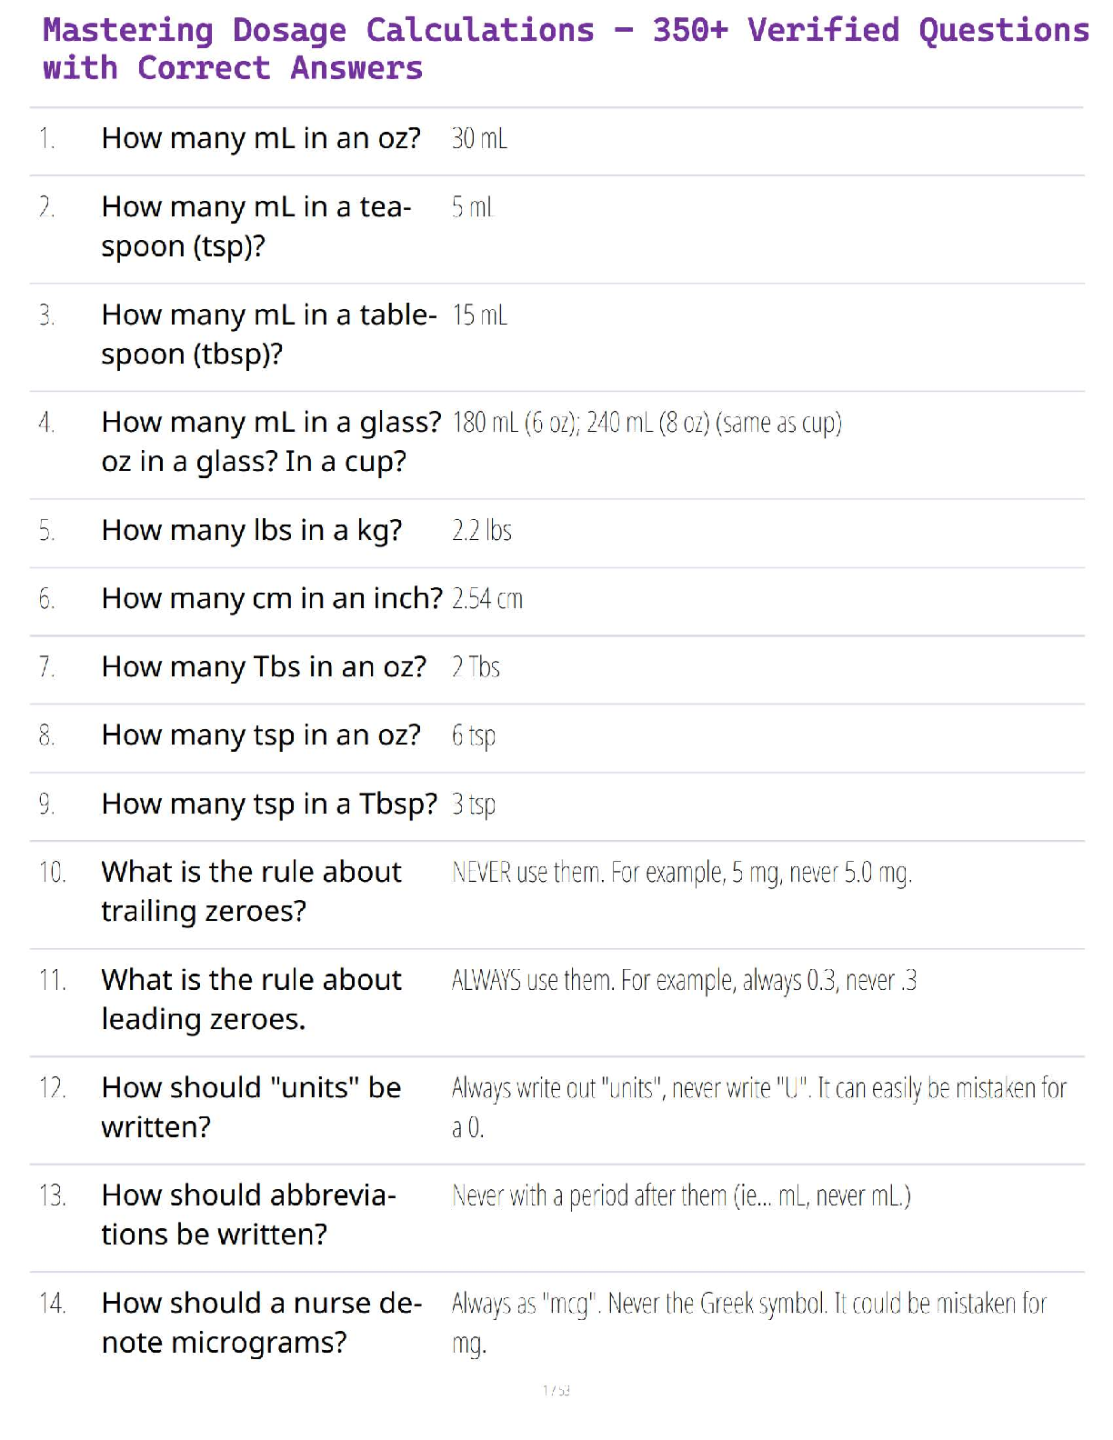Select the "15 mL" tablespoon answer
Screen dimensions: 1113x1440
[479, 315]
